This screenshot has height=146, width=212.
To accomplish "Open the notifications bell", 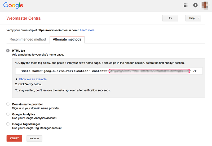I will click(x=195, y=5).
